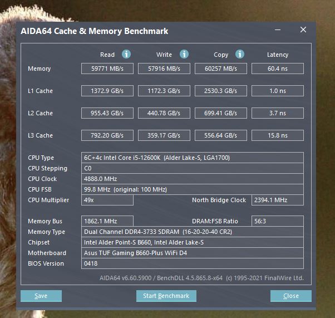Select the Memory copy value 60257 MB/s

(x=221, y=69)
